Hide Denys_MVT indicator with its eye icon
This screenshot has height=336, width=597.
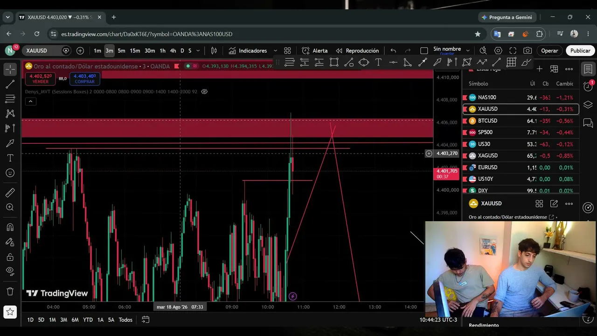(204, 91)
